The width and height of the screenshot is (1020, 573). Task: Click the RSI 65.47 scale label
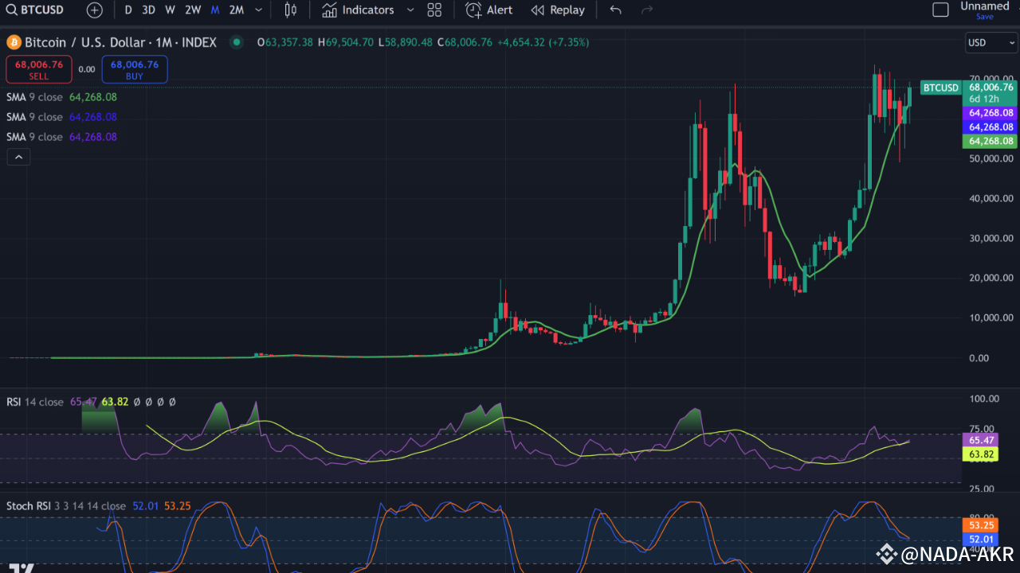tap(980, 439)
